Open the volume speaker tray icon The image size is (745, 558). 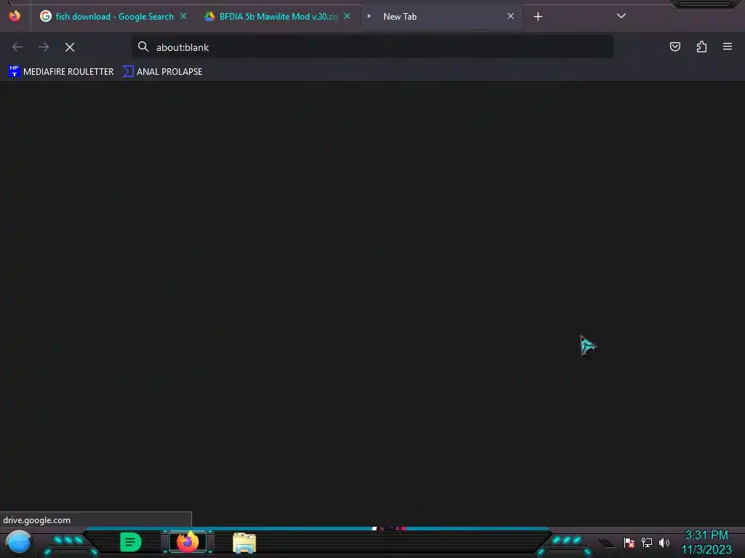click(x=664, y=542)
